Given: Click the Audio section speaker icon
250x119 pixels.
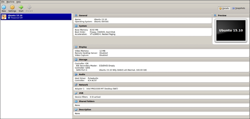Looking at the screenshot, I should (x=76, y=74).
